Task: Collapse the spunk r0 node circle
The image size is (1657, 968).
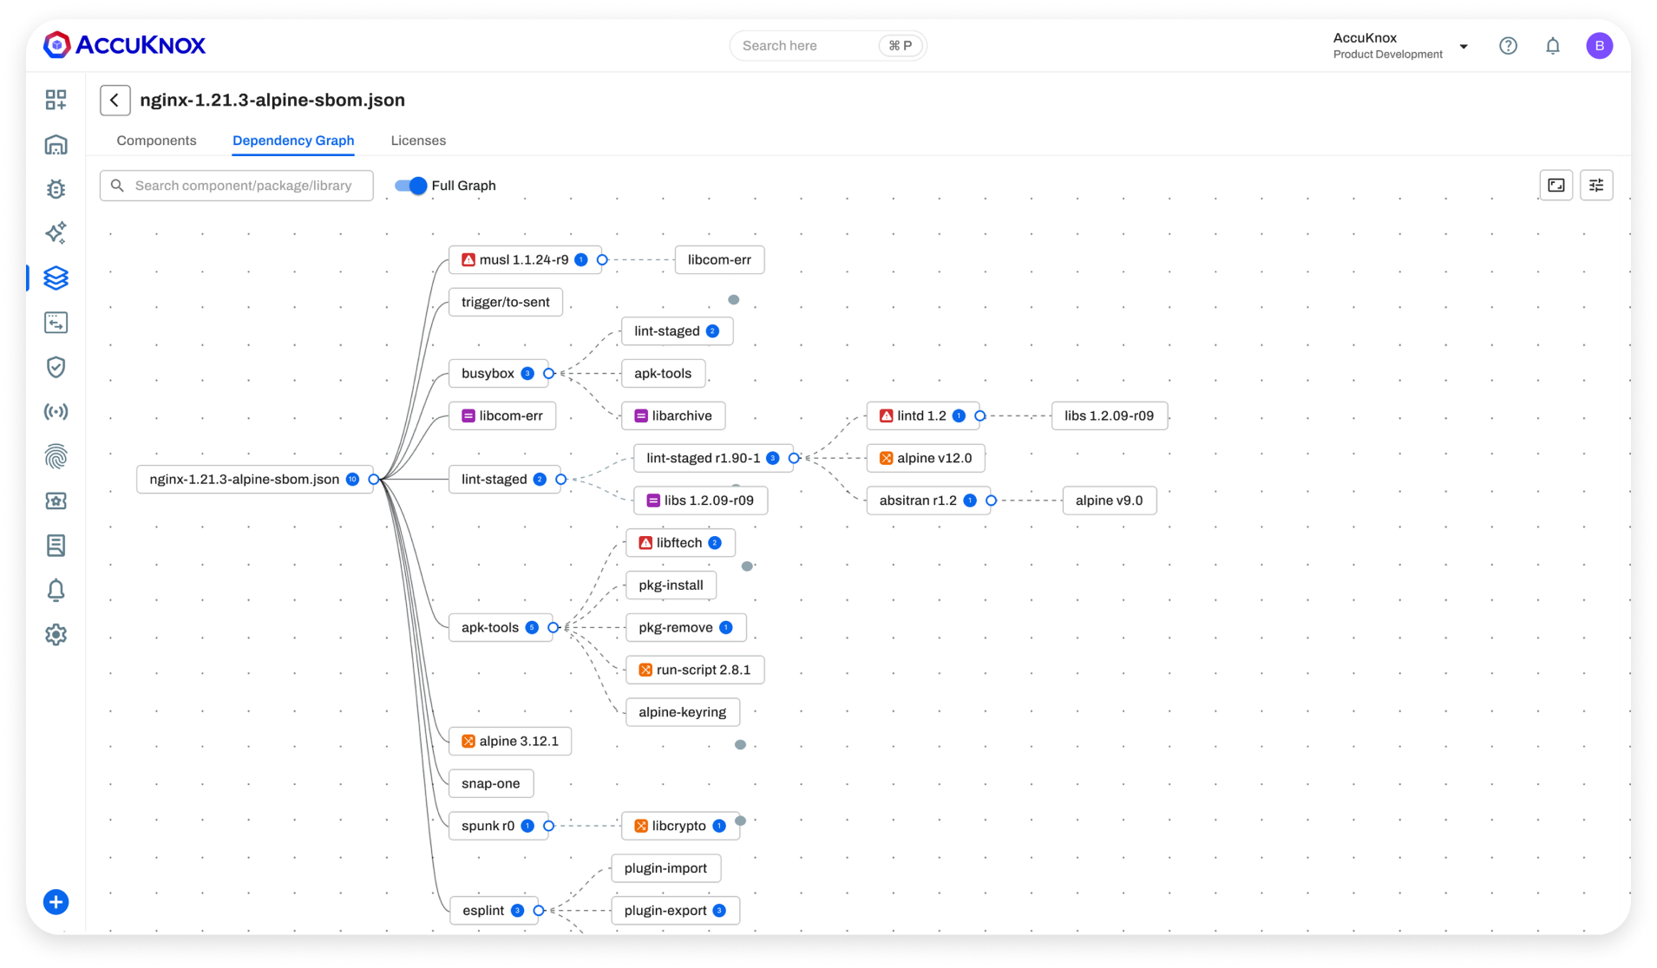Action: 548,827
